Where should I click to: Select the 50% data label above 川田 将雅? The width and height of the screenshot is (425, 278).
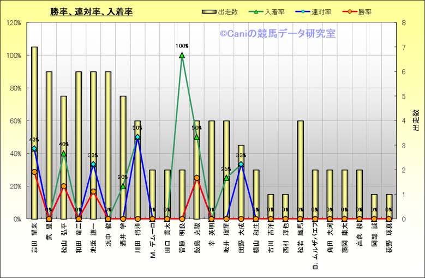tap(137, 128)
